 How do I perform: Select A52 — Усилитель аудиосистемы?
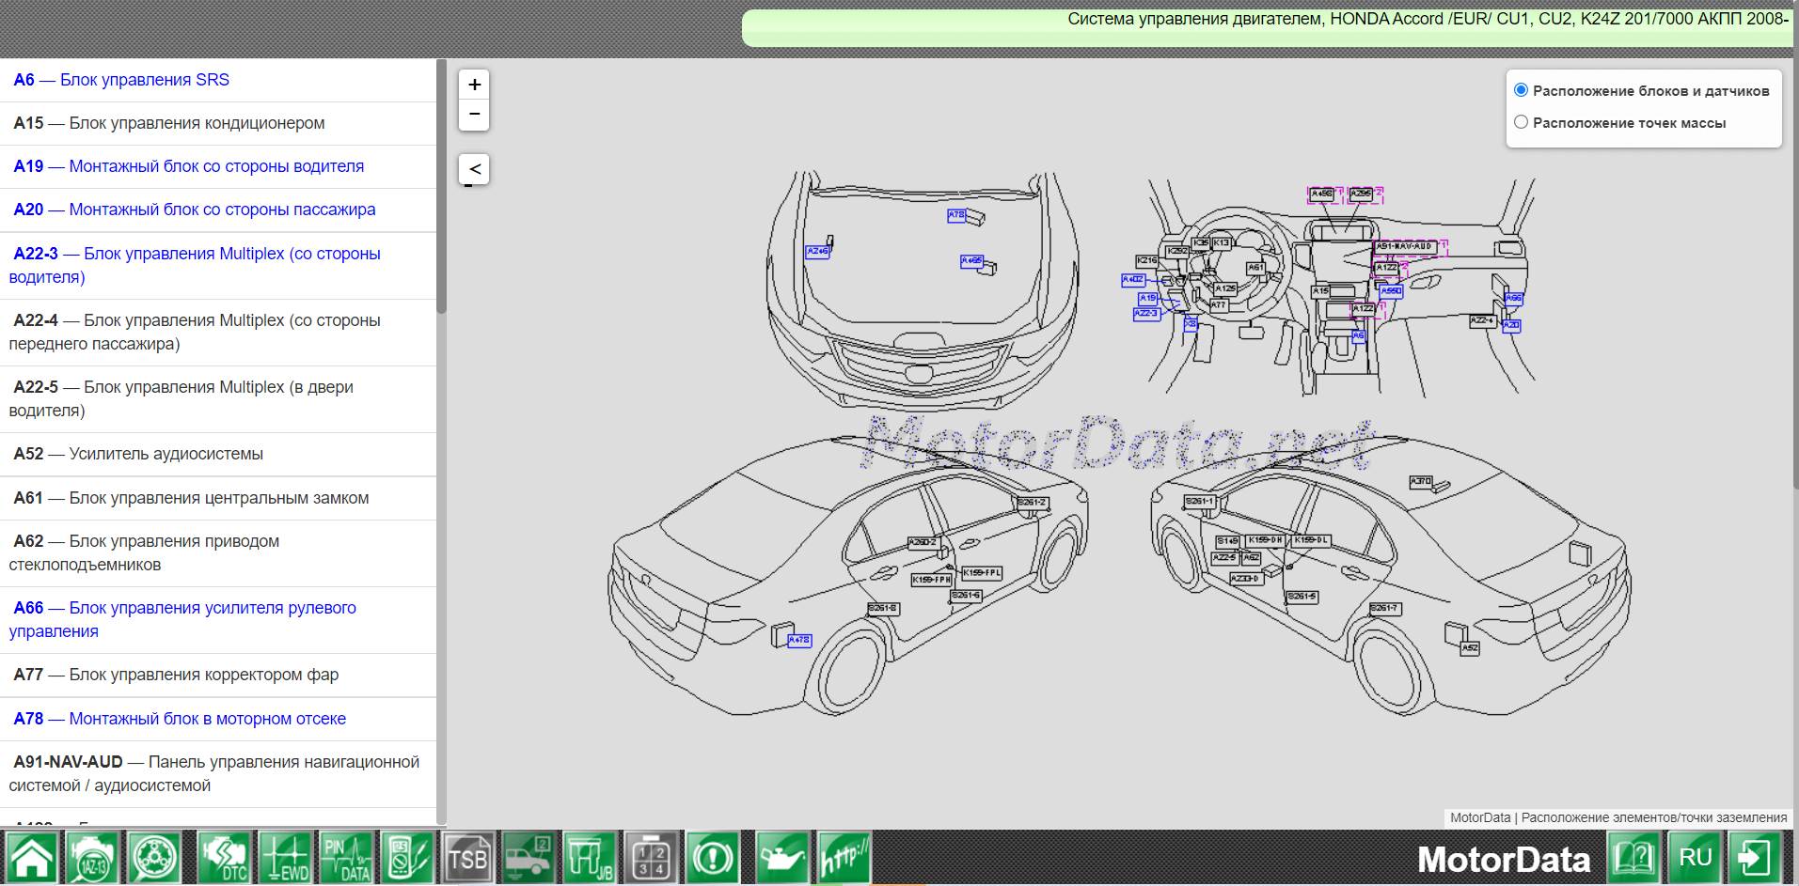click(x=218, y=454)
